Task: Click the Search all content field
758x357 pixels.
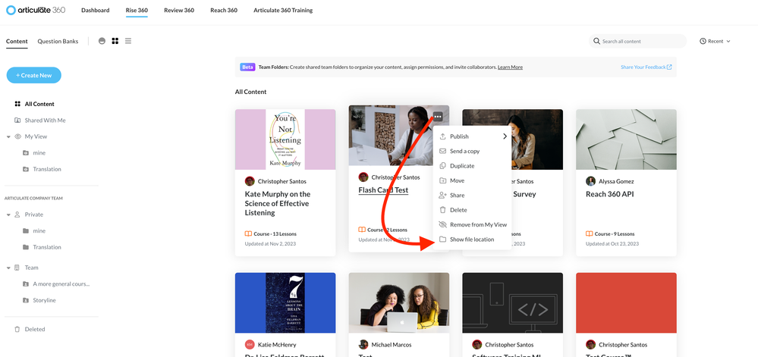Action: click(637, 41)
